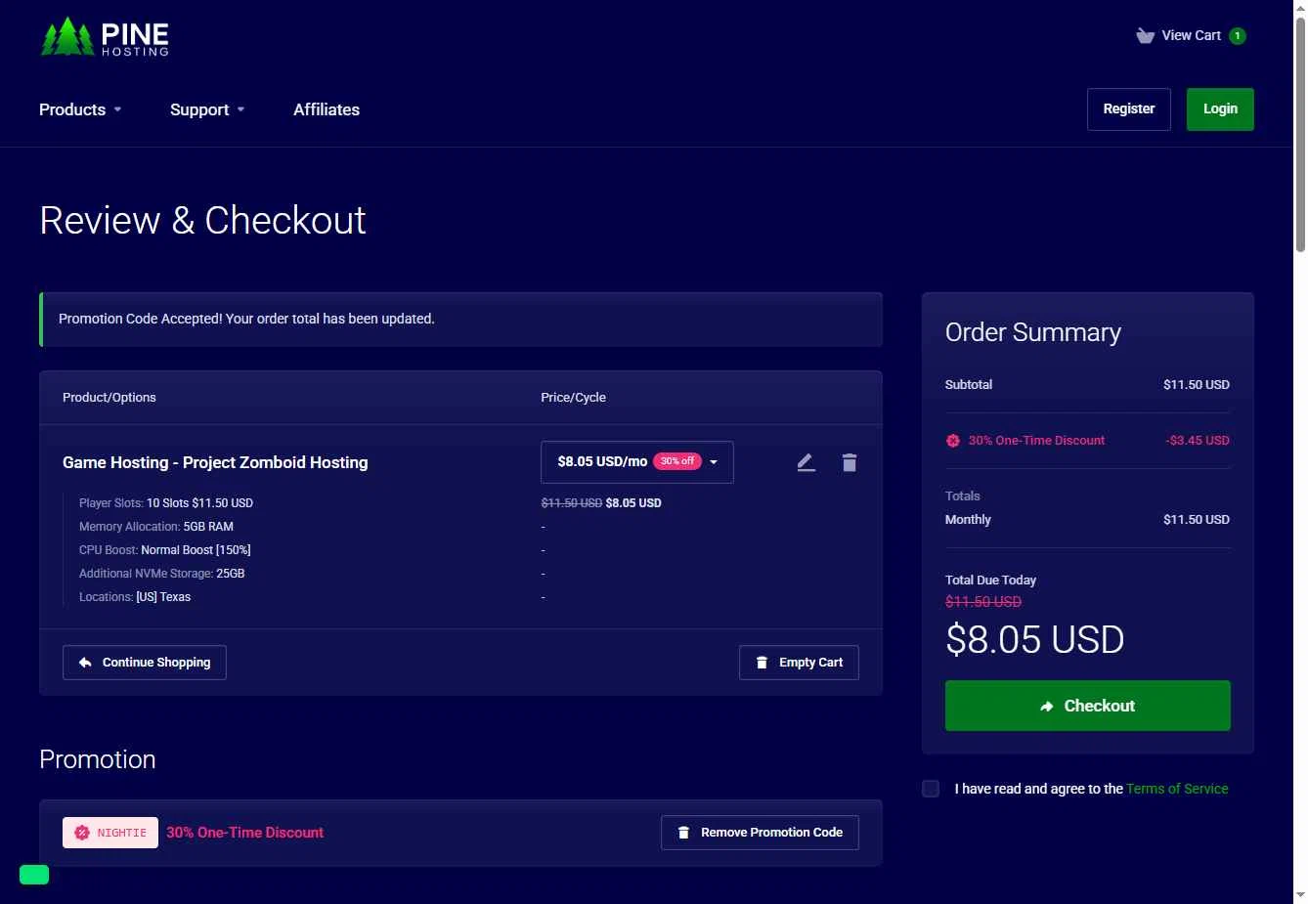
Task: Tick the Terms of Service agreement checkbox
Action: pos(931,789)
